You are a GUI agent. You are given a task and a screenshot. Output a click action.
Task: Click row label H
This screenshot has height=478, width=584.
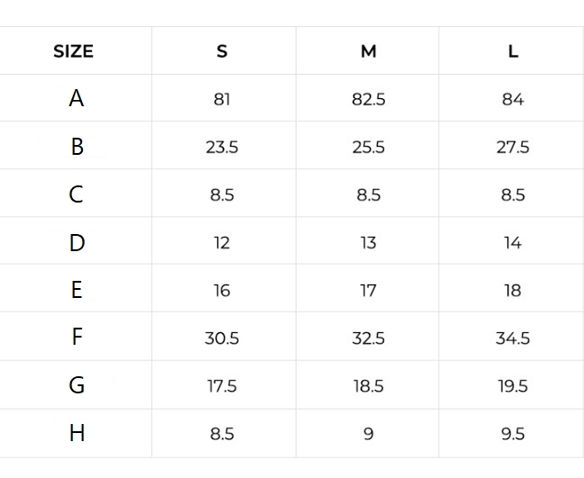pos(77,433)
